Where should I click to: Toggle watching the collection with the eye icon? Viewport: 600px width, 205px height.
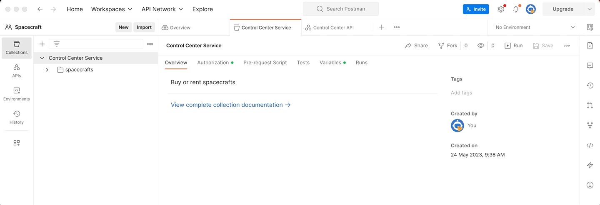click(x=481, y=46)
